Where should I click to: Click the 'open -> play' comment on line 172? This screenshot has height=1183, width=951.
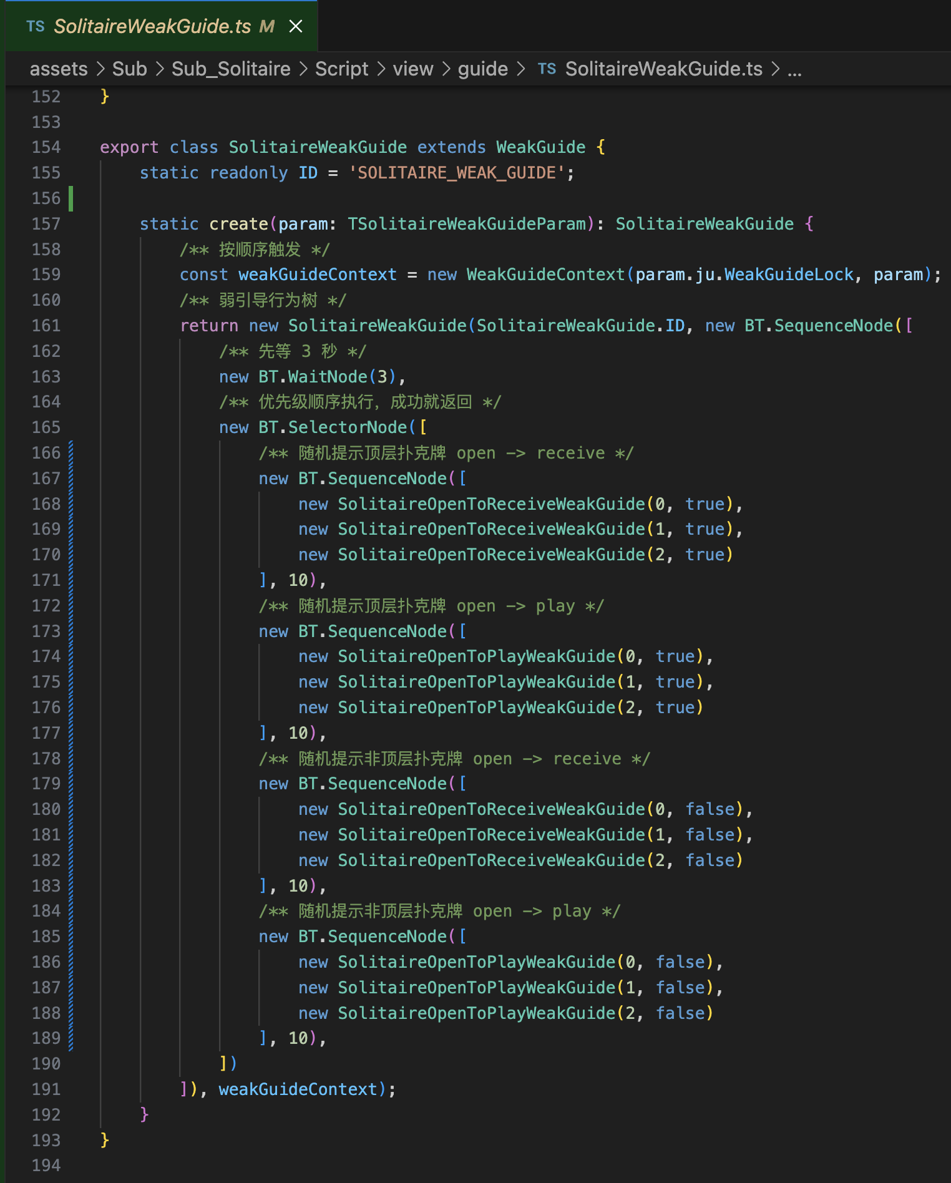(431, 606)
